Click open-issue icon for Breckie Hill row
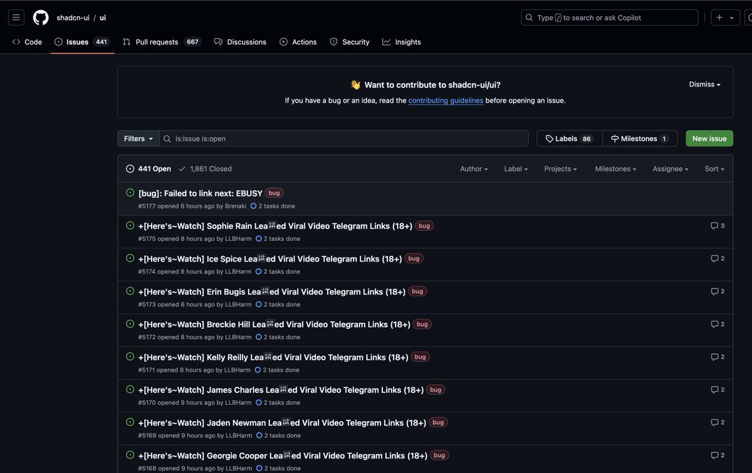Screen dimensions: 752x473 click(130, 323)
